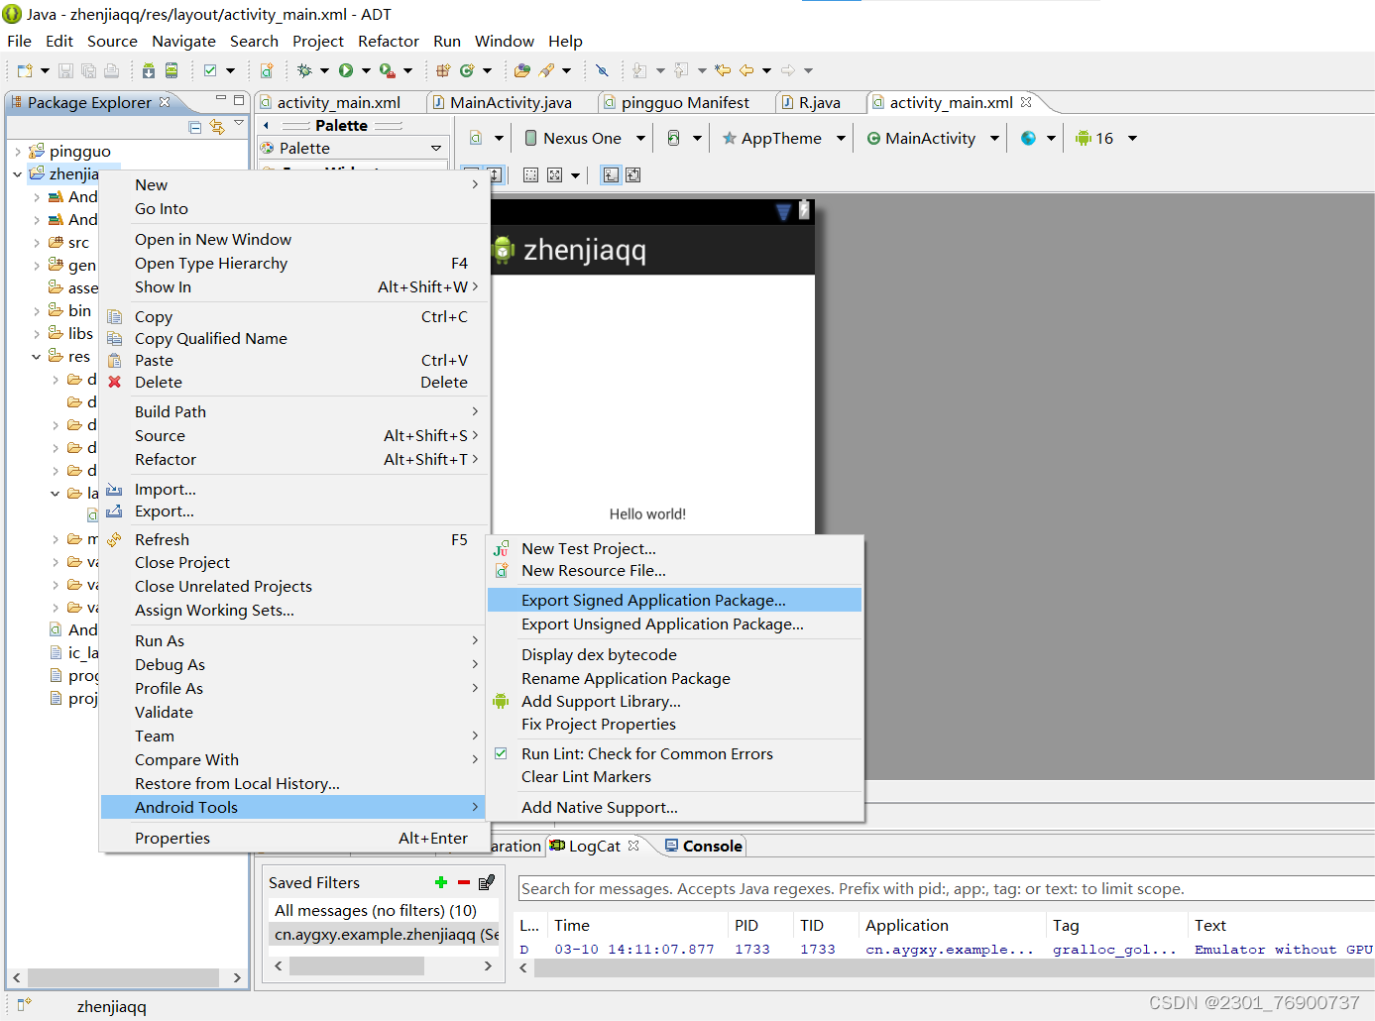Open the Nexus One device dropdown
The image size is (1375, 1021).
(x=640, y=139)
